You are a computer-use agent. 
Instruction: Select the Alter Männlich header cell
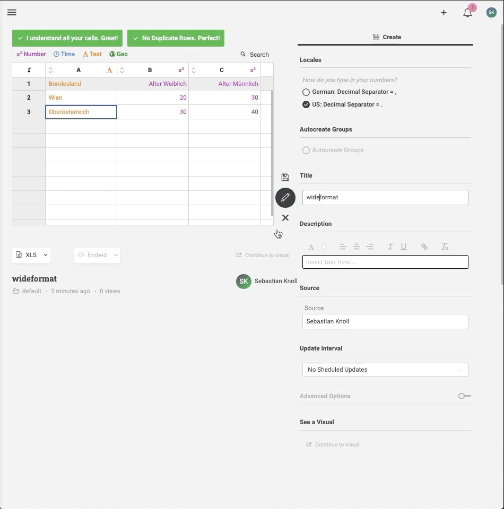[x=224, y=84]
